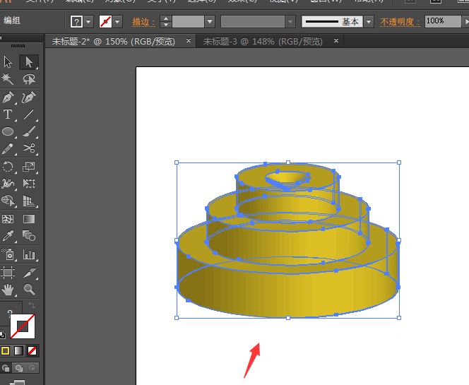
Task: Select the Direct Selection tool
Action: point(29,62)
